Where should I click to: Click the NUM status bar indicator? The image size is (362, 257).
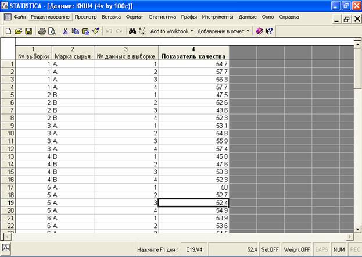(339, 249)
